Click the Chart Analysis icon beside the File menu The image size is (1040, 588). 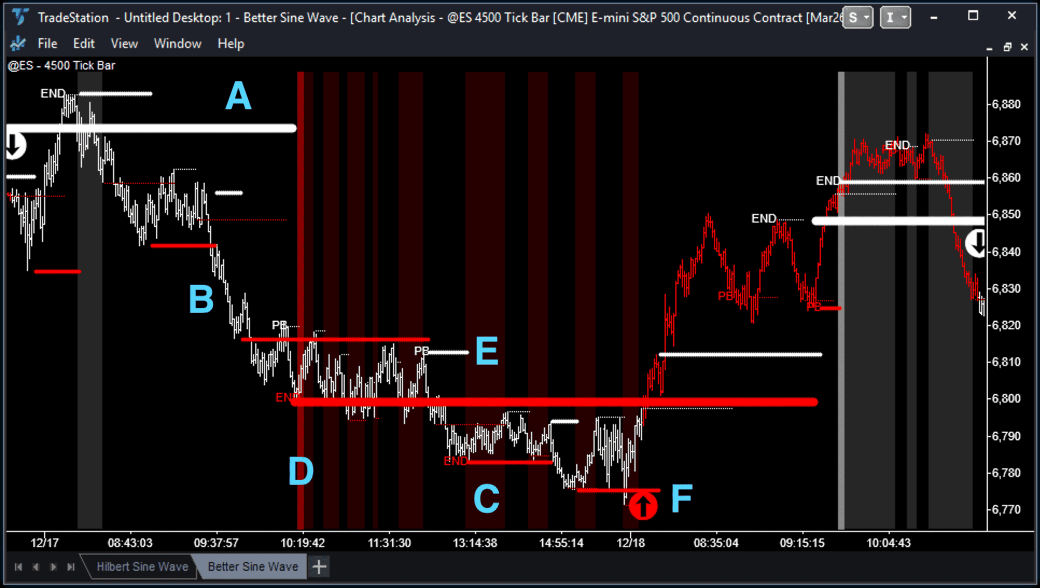click(x=17, y=43)
